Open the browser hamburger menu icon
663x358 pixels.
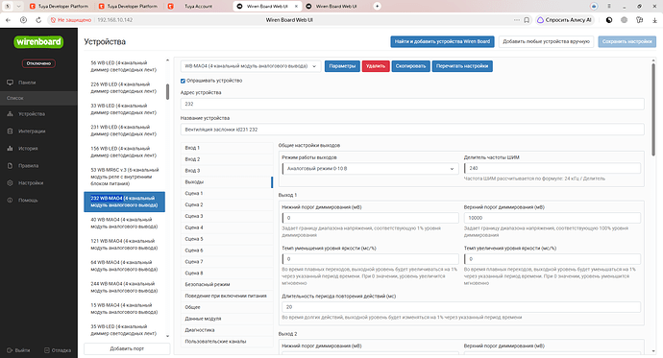(x=609, y=7)
